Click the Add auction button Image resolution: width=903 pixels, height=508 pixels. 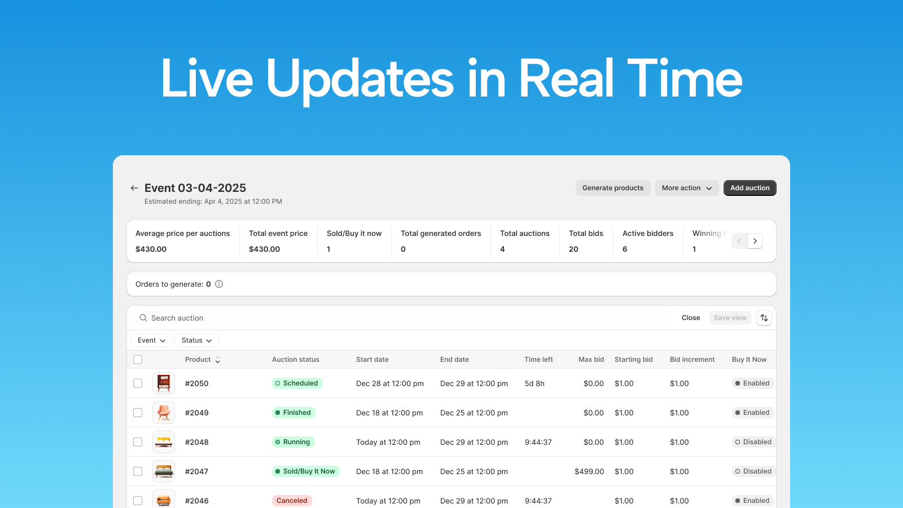(x=749, y=188)
